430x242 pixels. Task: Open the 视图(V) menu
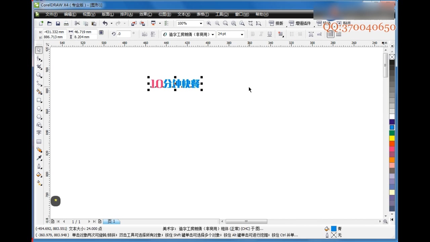tap(89, 14)
